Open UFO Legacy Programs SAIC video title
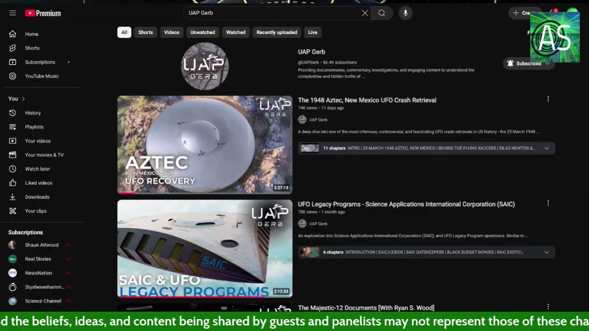This screenshot has height=331, width=589. coord(406,204)
